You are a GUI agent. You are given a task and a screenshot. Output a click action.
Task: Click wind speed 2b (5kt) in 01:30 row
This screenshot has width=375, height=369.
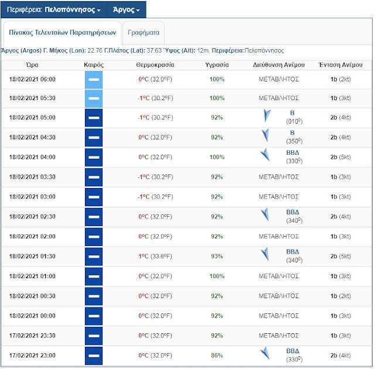(x=340, y=257)
